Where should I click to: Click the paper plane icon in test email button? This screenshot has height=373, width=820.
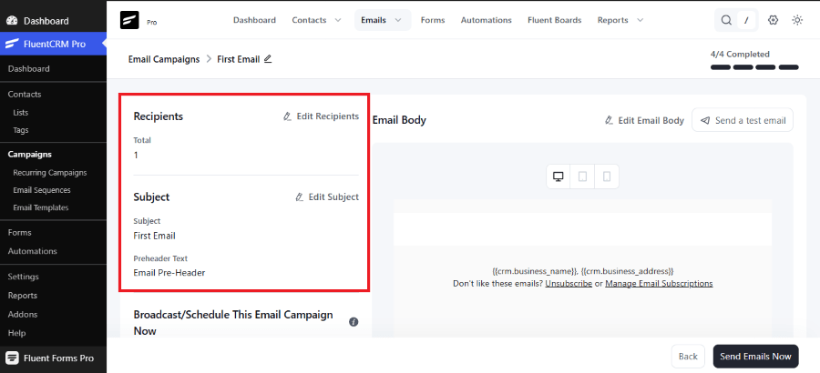click(x=705, y=120)
